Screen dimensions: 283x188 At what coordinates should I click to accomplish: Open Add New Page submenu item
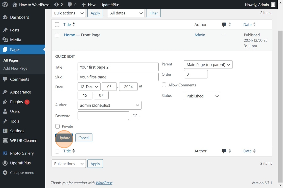15,68
